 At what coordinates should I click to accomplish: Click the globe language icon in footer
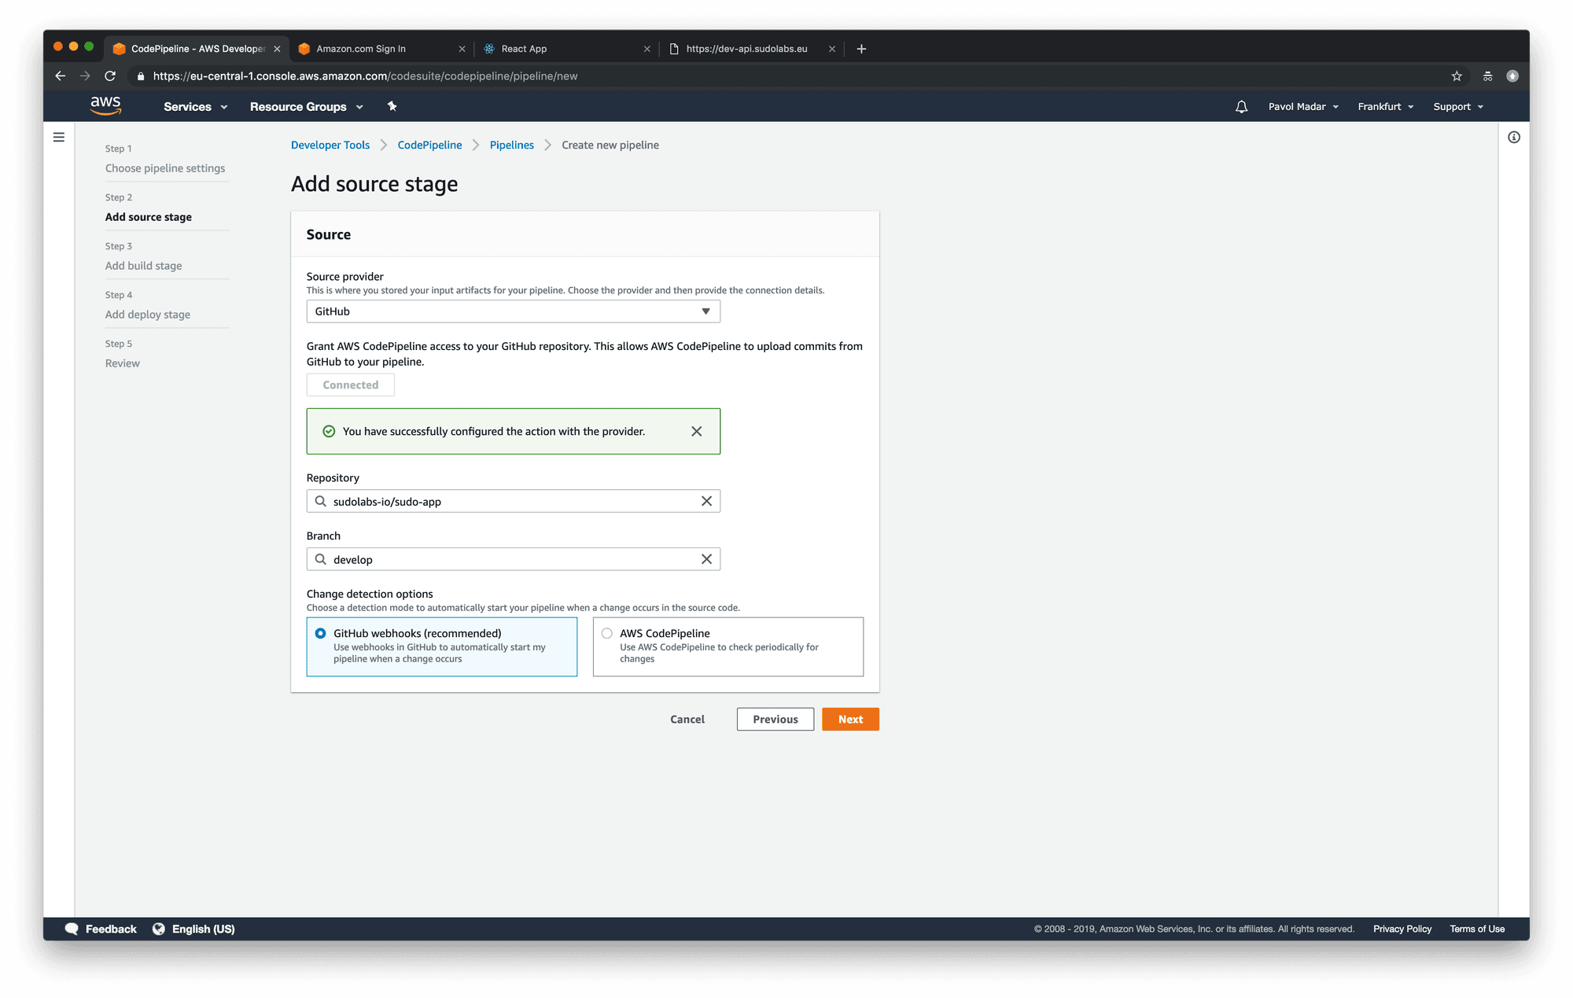coord(159,929)
